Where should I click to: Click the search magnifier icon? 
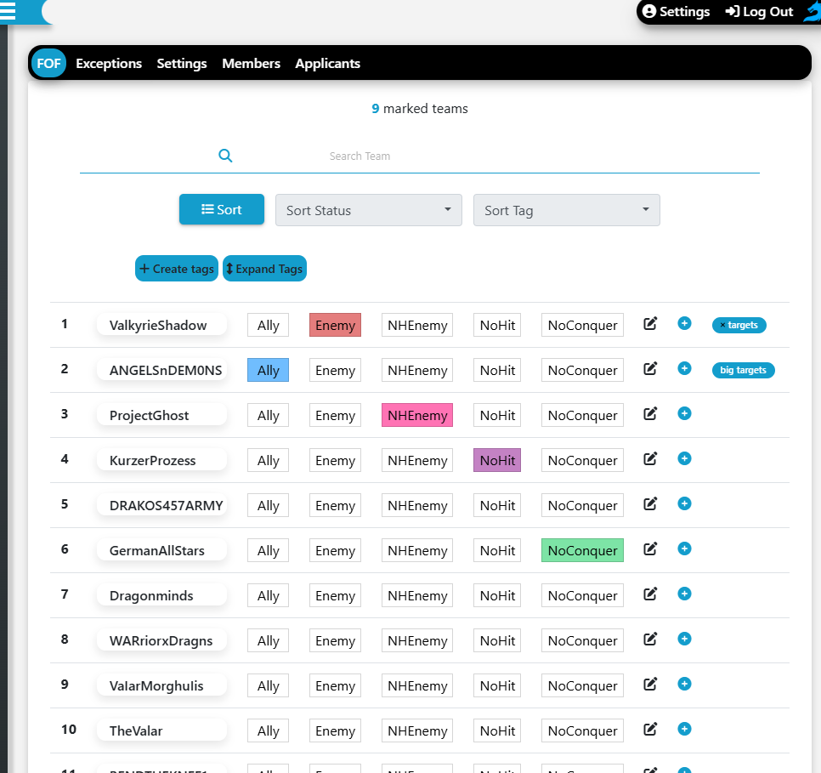(225, 156)
